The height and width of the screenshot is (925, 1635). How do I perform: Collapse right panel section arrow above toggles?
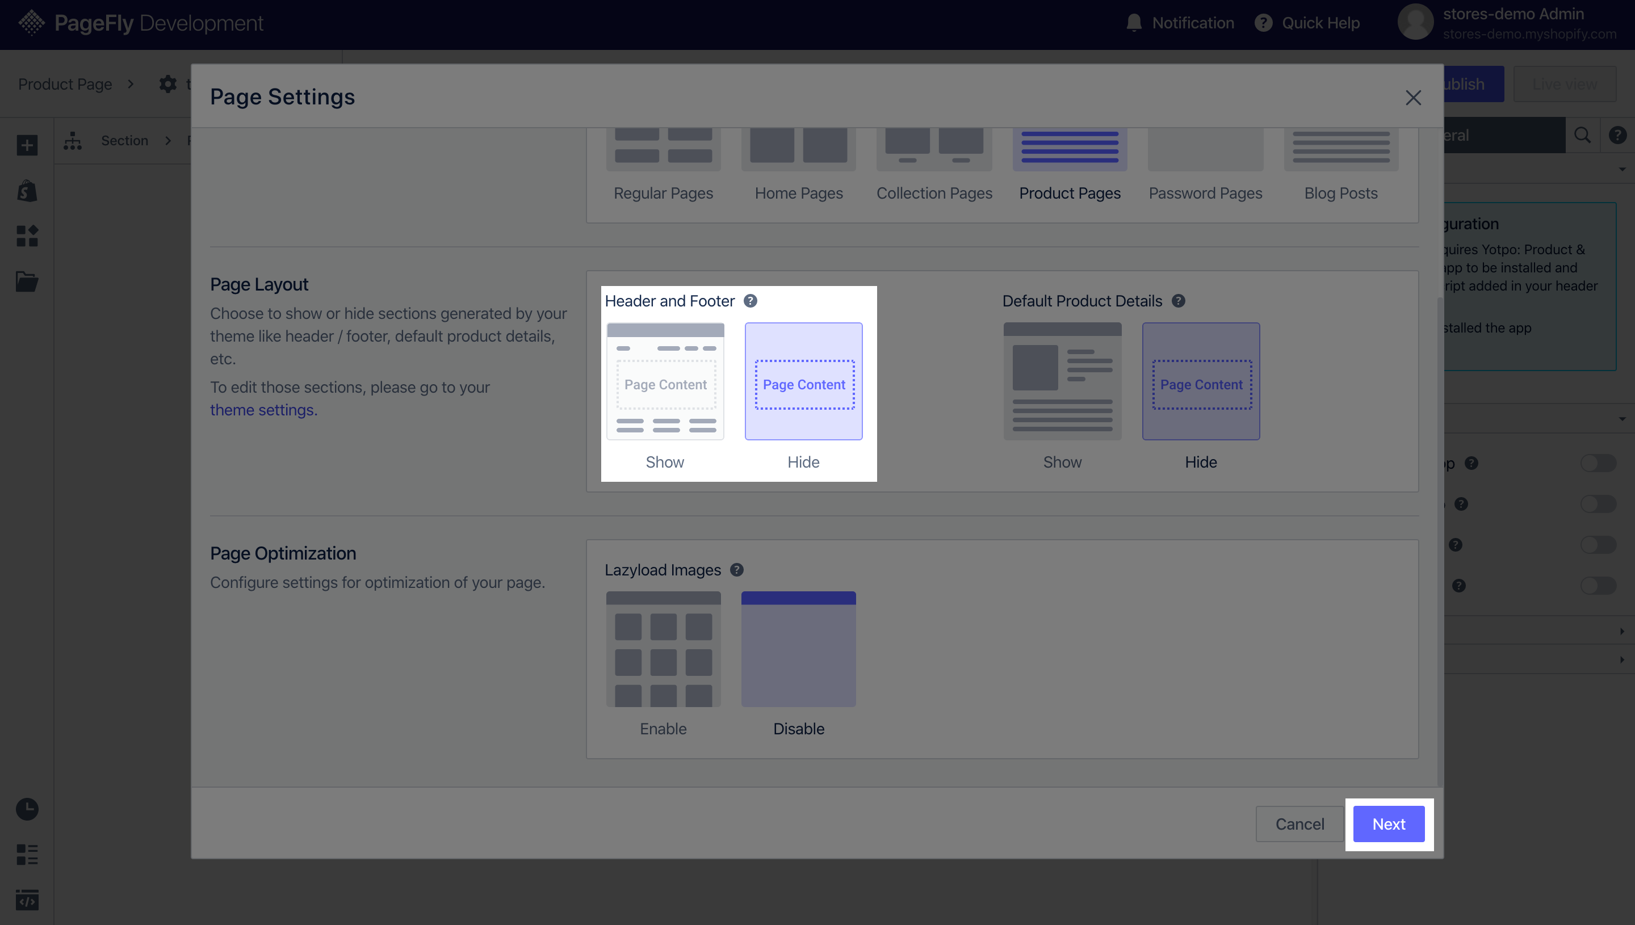point(1623,419)
